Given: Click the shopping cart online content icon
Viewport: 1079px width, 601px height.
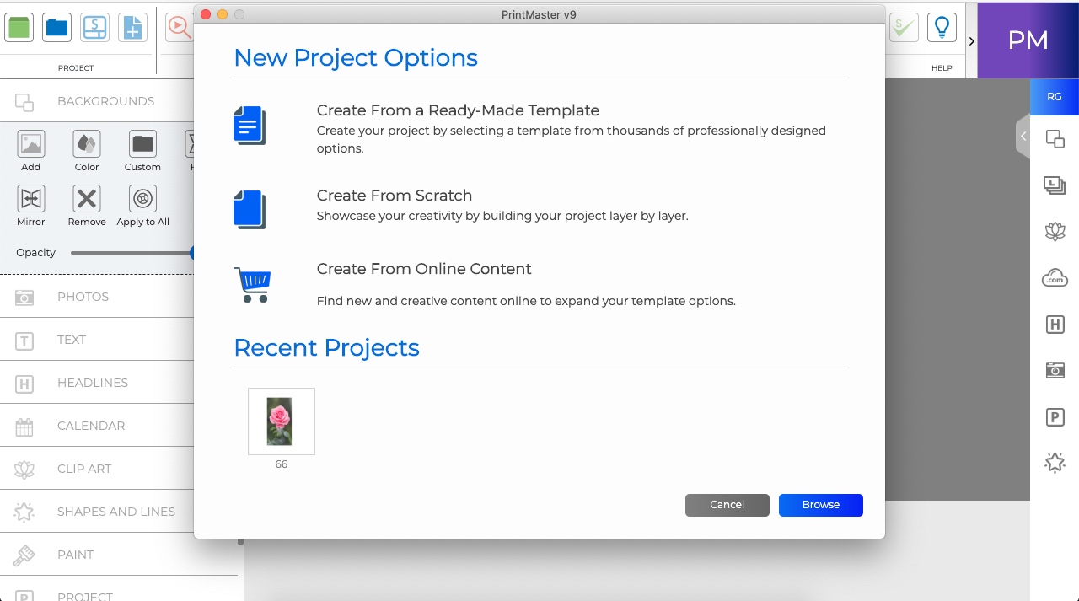Looking at the screenshot, I should (252, 285).
